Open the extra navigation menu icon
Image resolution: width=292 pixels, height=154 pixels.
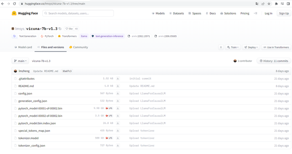(255, 13)
